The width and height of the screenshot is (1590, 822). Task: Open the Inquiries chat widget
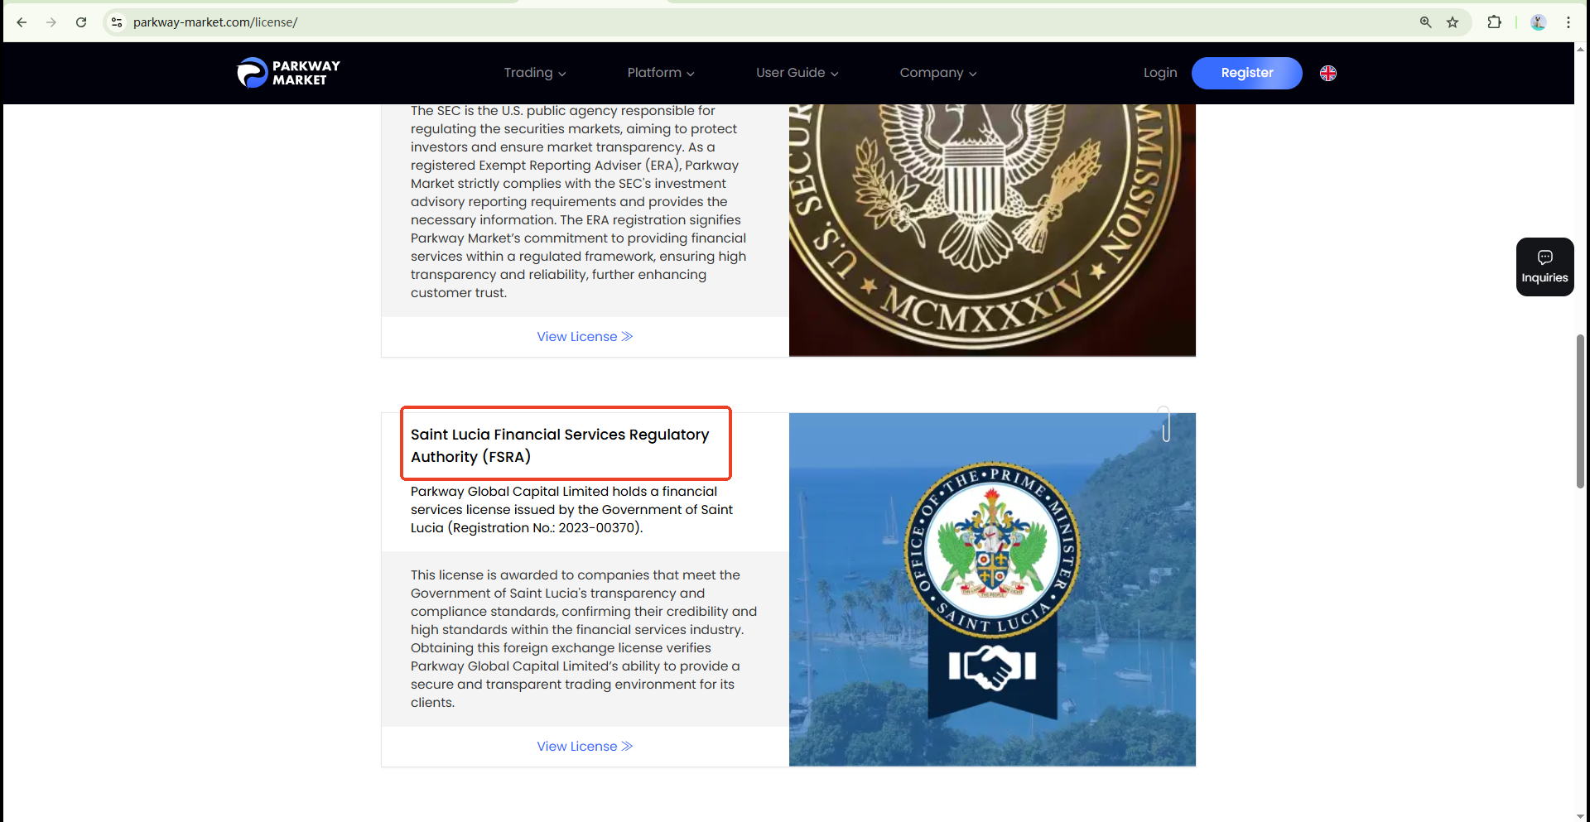(x=1545, y=267)
